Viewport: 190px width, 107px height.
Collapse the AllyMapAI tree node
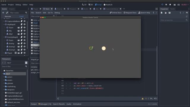[4, 24]
